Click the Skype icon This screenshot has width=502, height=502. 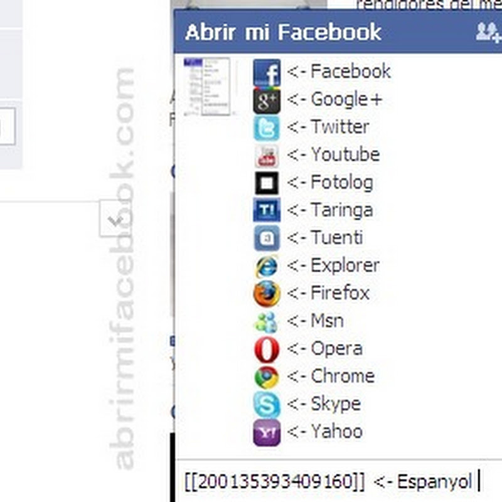267,405
